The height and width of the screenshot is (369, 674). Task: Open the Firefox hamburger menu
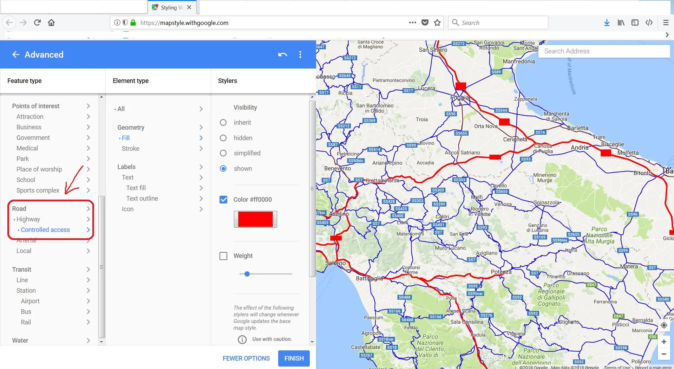pyautogui.click(x=666, y=23)
